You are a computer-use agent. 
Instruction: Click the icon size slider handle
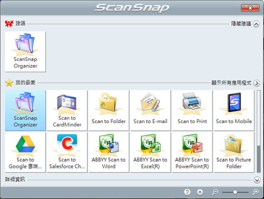(235, 192)
